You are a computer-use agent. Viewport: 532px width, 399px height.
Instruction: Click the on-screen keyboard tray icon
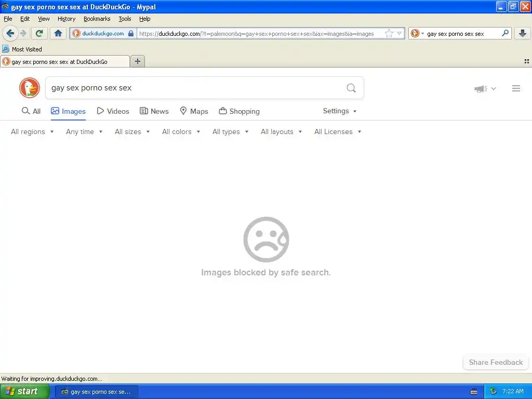click(474, 392)
